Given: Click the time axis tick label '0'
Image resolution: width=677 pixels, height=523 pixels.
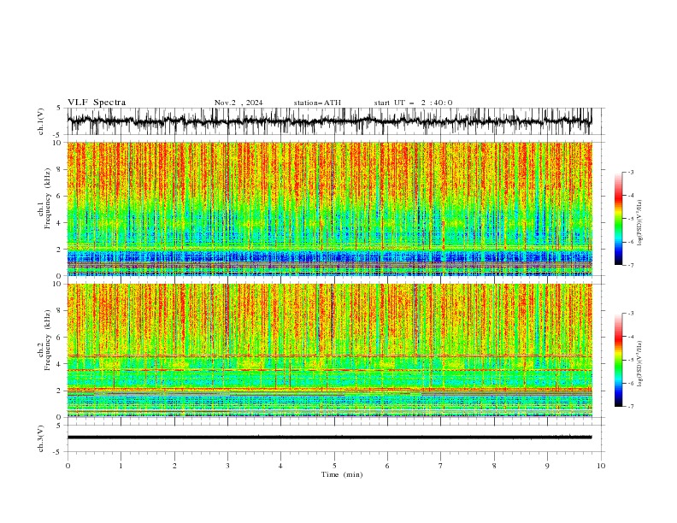Looking at the screenshot, I should tap(68, 466).
